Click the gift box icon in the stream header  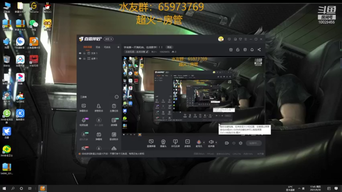[231, 49]
